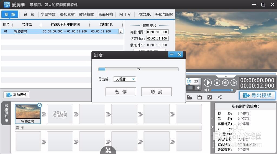Click the 爱剪辑 app logo icon
This screenshot has height=154, width=277.
click(7, 4)
